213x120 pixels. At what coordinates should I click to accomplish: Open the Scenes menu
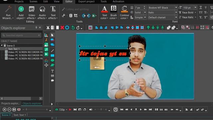tap(33, 1)
